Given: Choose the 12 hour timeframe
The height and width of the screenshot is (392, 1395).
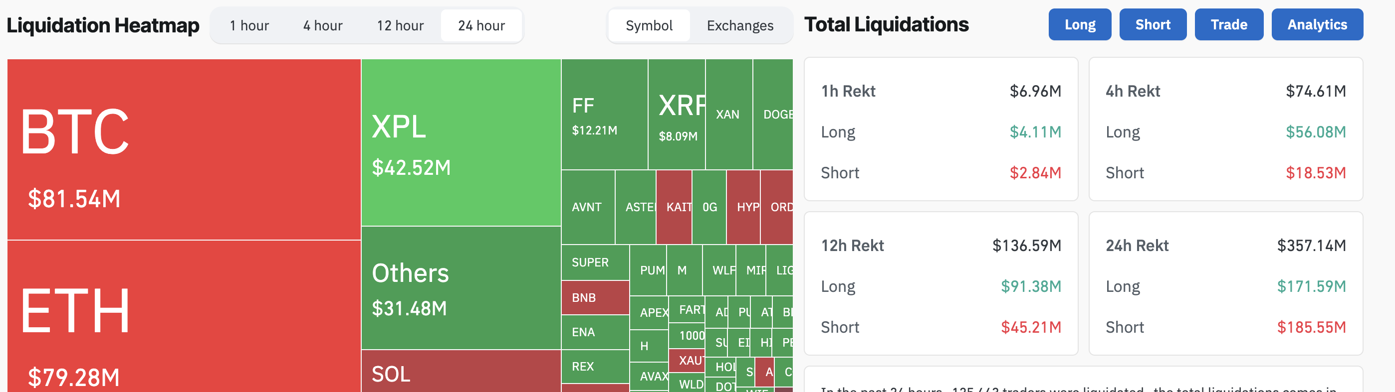Looking at the screenshot, I should [400, 25].
